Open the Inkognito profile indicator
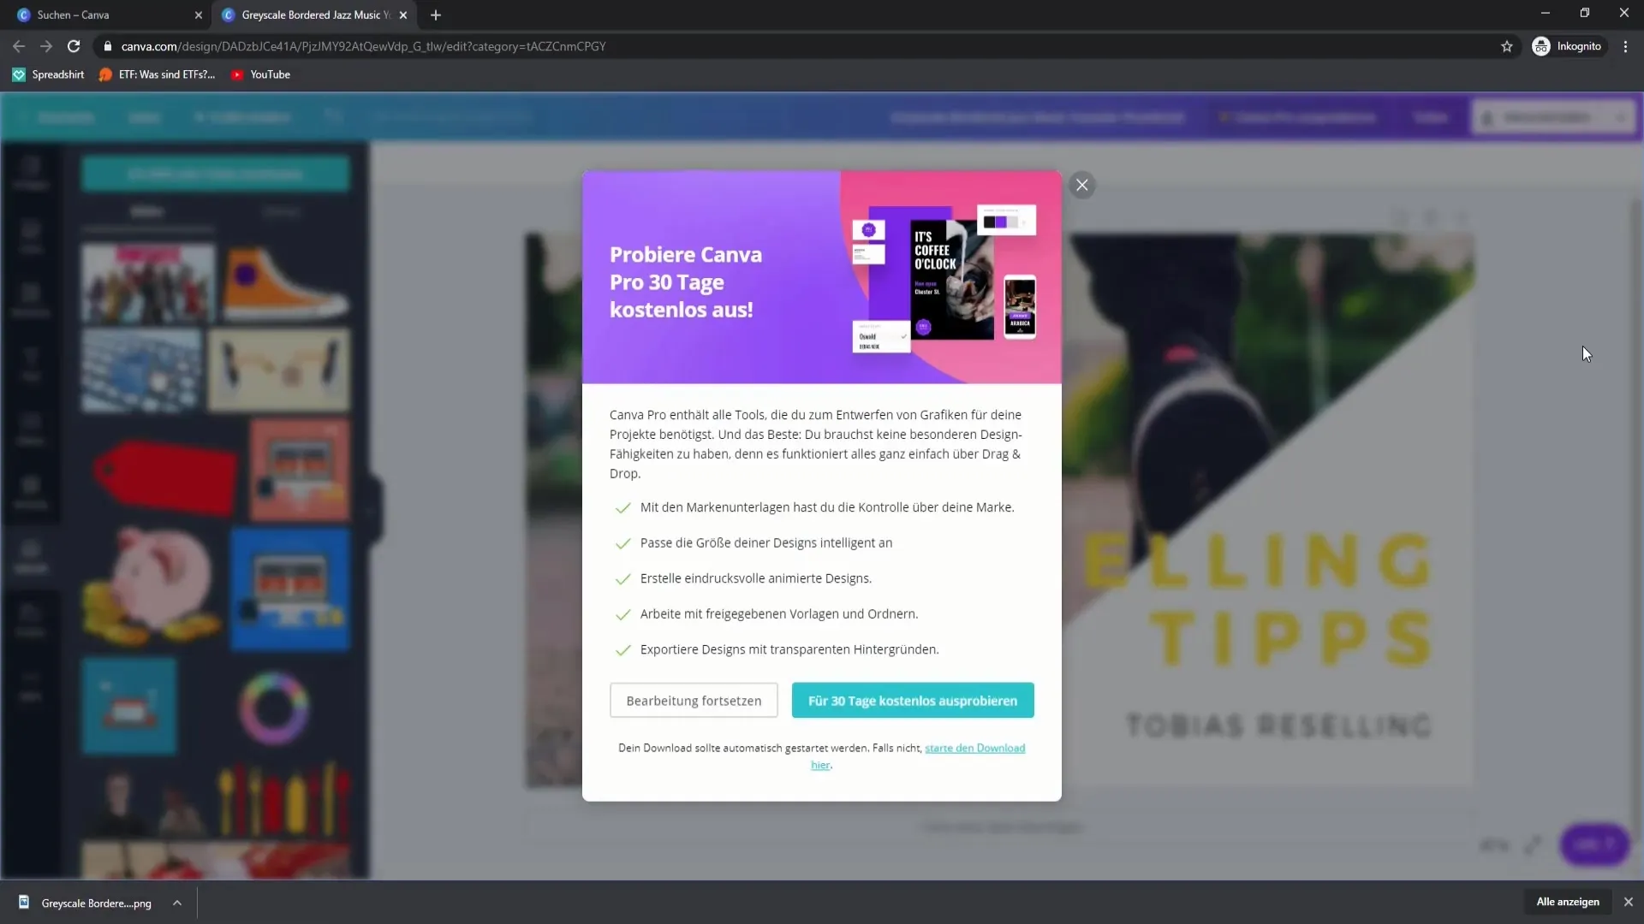 (1567, 46)
